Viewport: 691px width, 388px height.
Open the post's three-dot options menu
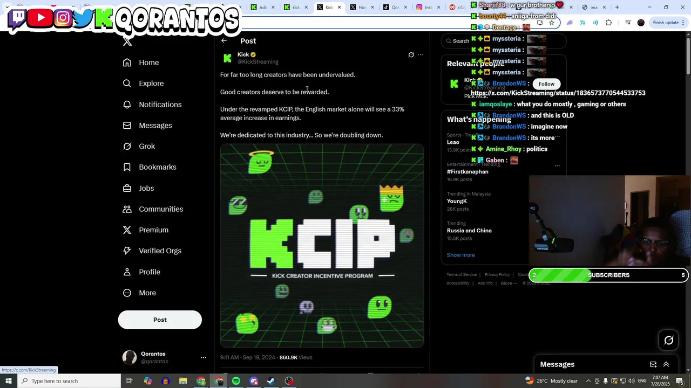click(421, 55)
